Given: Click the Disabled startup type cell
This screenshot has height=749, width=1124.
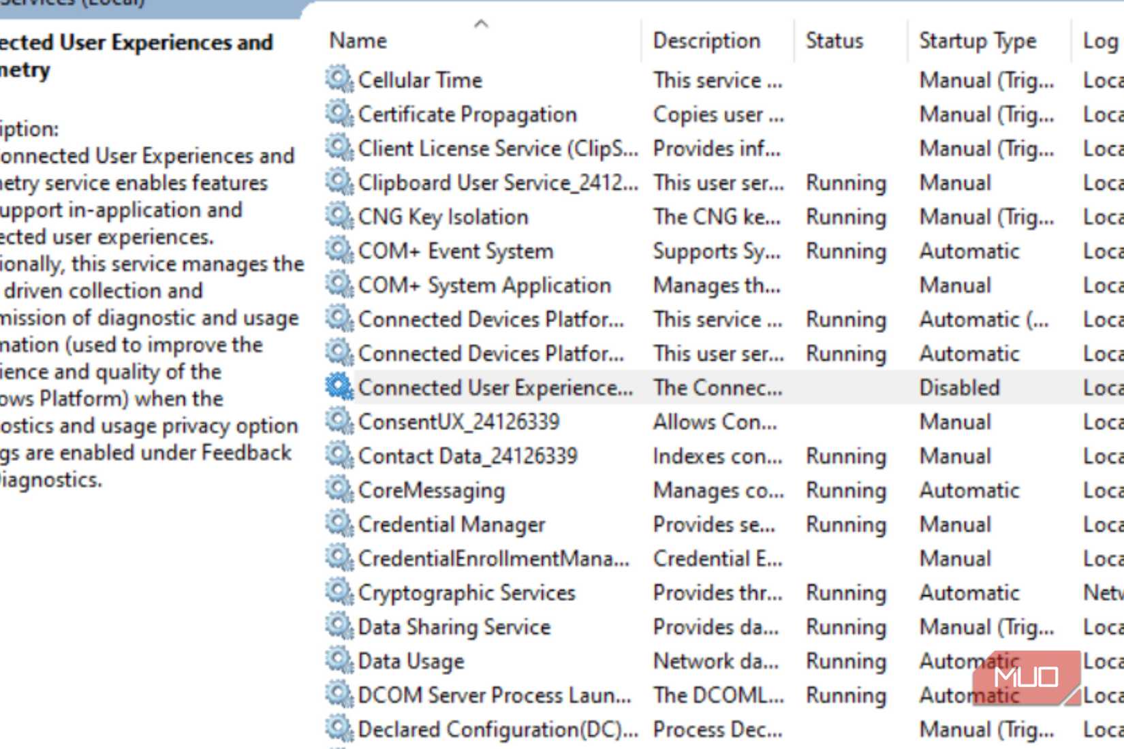Looking at the screenshot, I should [959, 387].
